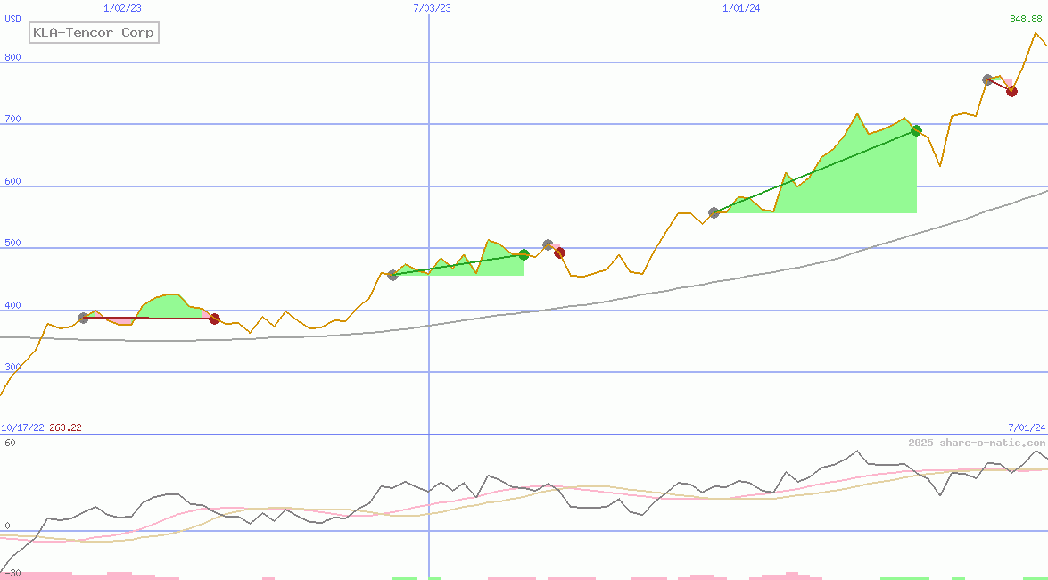Select the red exit marker of the last trade

click(1011, 91)
